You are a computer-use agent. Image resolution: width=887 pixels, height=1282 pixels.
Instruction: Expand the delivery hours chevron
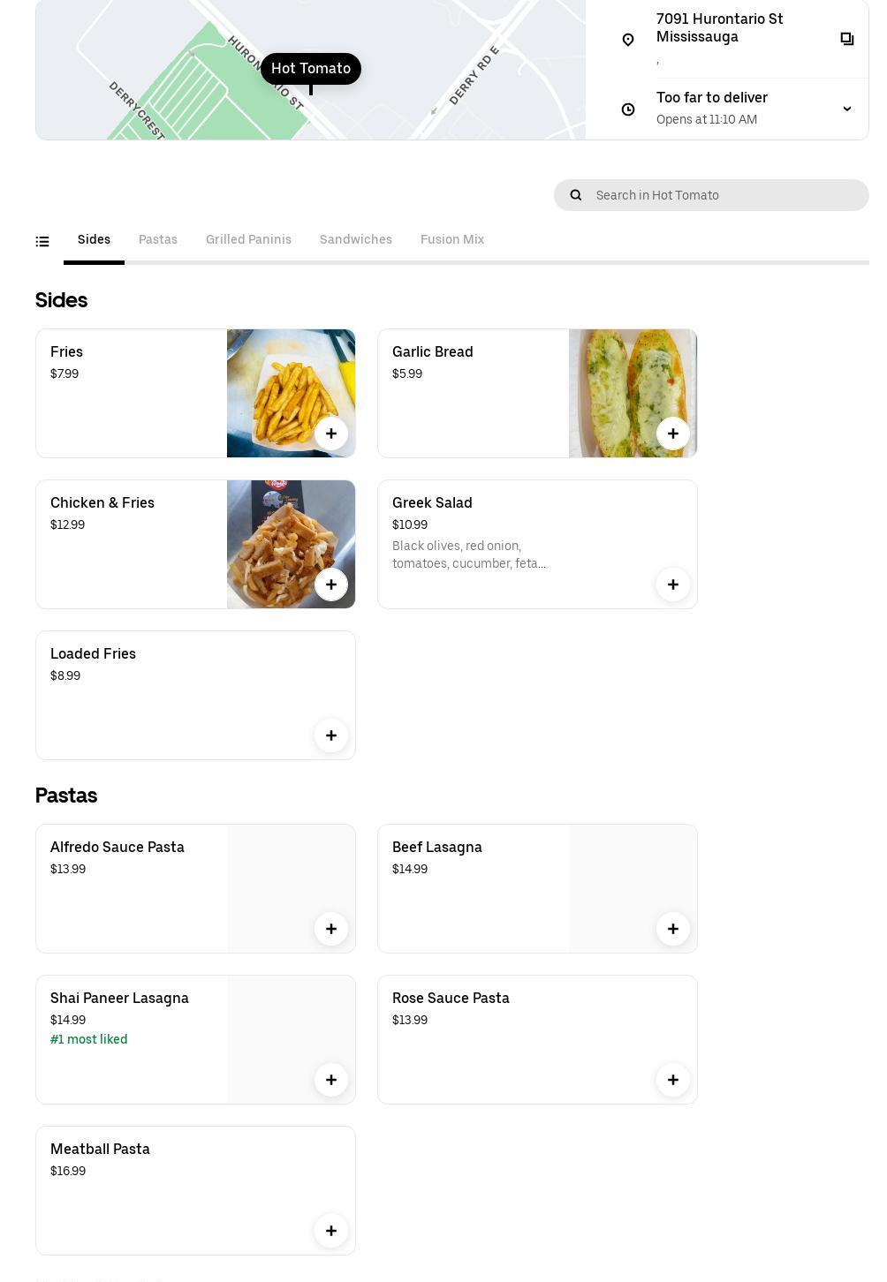(846, 109)
